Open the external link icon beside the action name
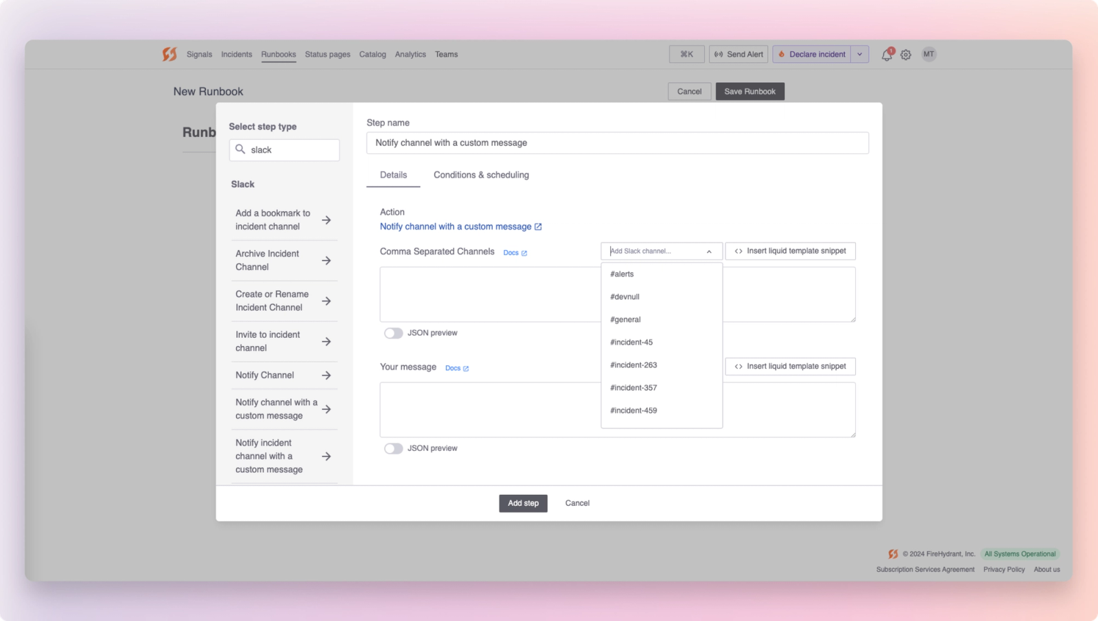Screen dimensions: 1098x621 click(538, 227)
